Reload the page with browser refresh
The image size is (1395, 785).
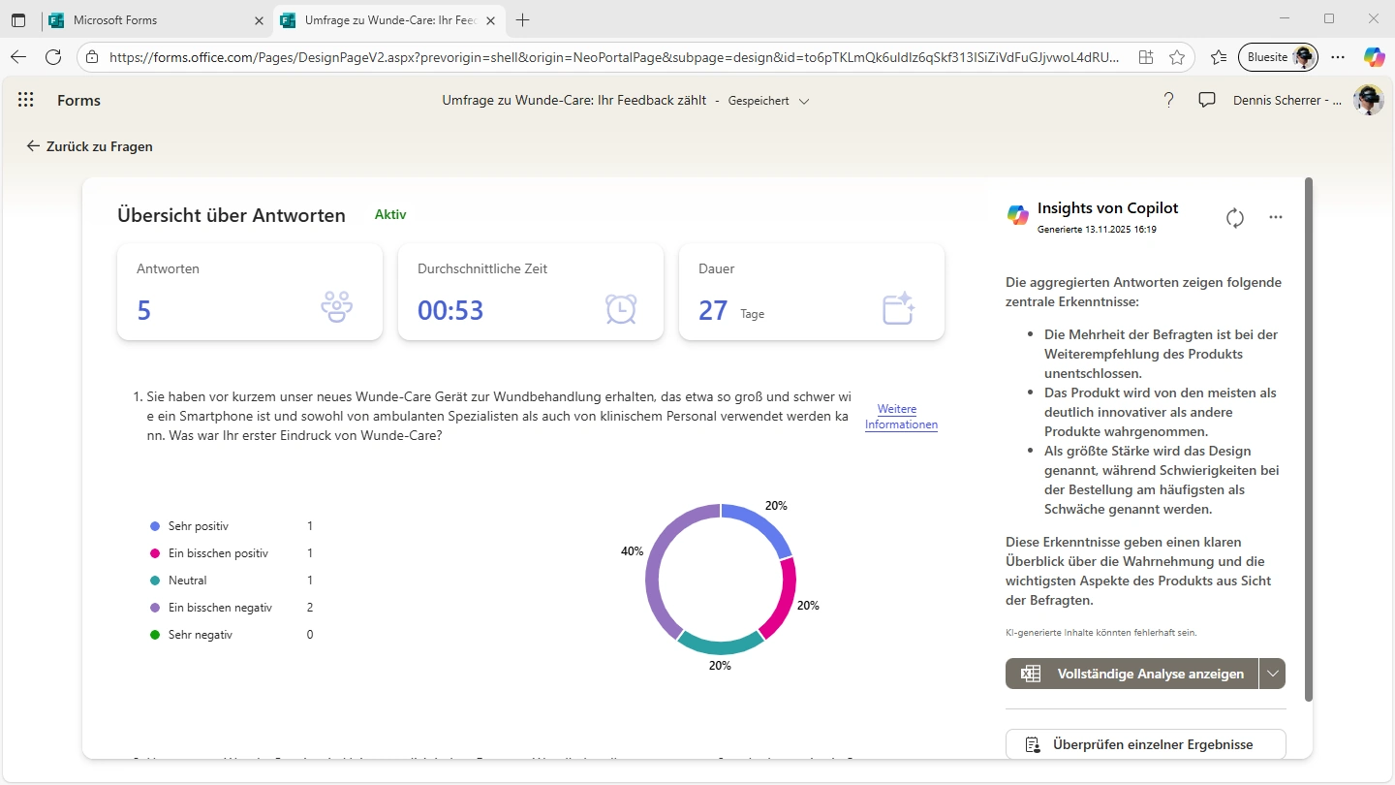[53, 57]
